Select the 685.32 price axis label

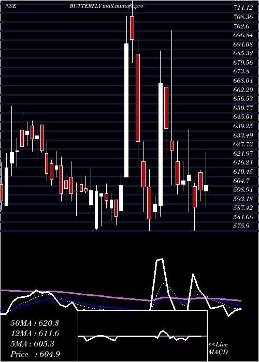[x=243, y=53]
